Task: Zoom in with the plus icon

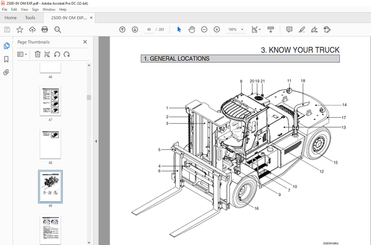Action: 217,29
